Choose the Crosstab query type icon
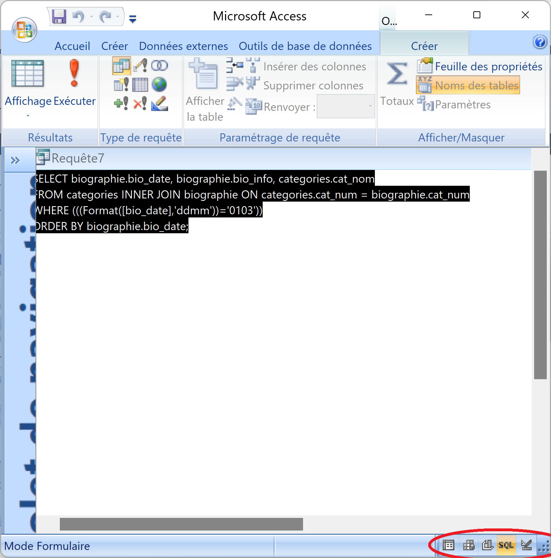The image size is (551, 558). click(x=140, y=84)
